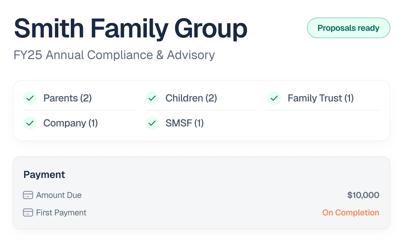Click the card icon beside First Payment
This screenshot has height=242, width=403.
(28, 213)
